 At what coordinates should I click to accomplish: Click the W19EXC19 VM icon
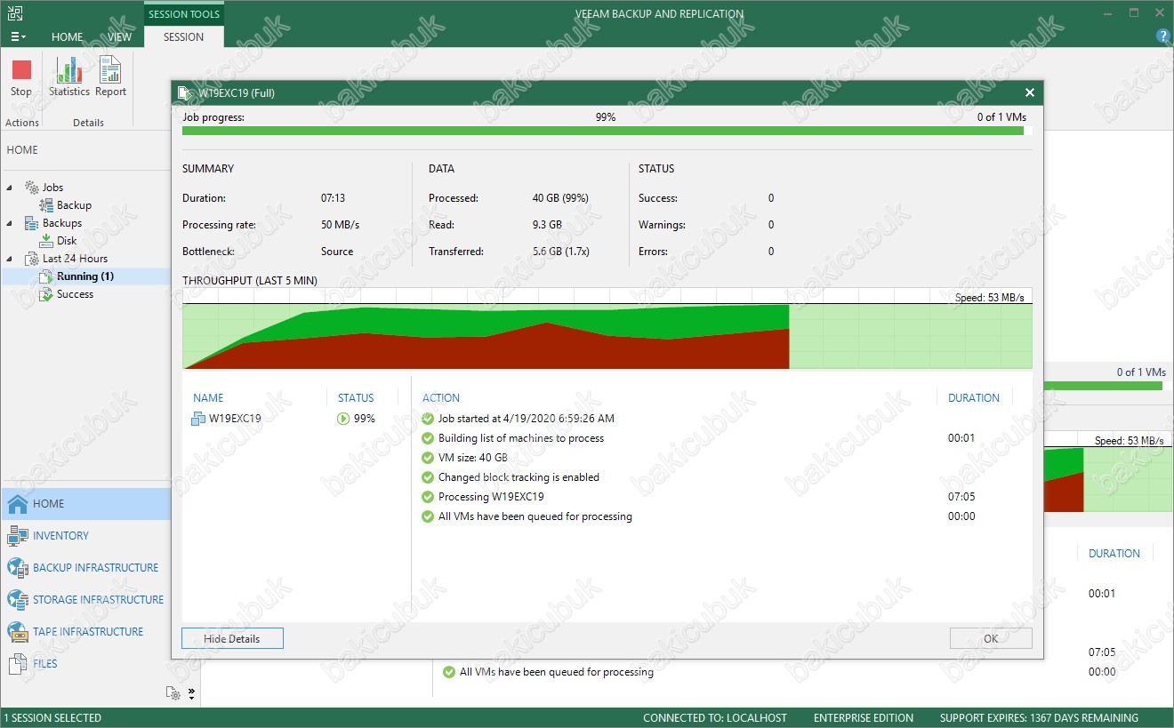pos(198,419)
